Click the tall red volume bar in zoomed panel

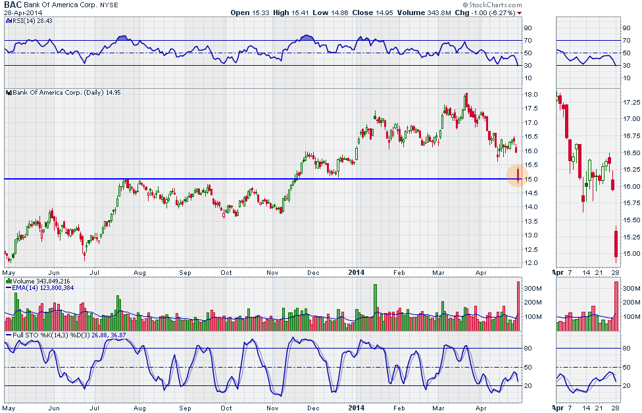click(616, 306)
